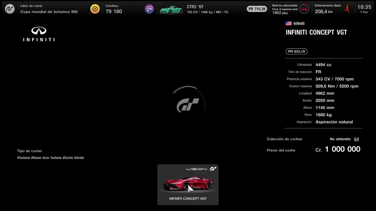Viewport: 376px width, 211px height.
Task: Click 'Potencia máxima' value 543 CV / 7000 rpm
Action: pyautogui.click(x=335, y=79)
